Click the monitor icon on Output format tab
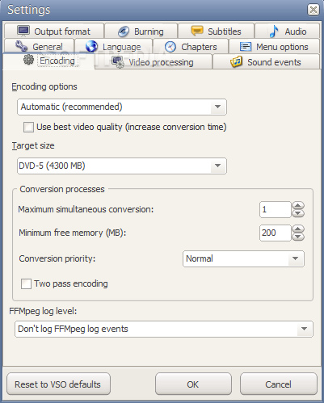 pos(23,31)
